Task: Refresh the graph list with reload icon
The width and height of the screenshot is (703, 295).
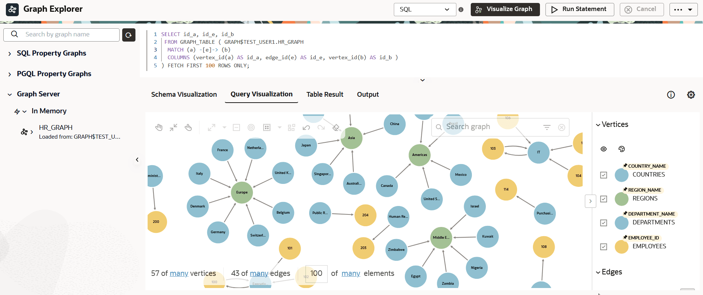Action: point(129,35)
